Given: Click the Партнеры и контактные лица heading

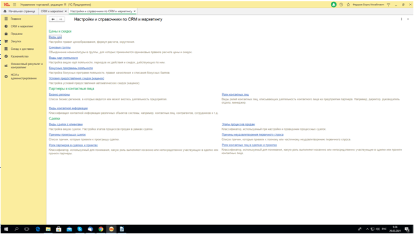Looking at the screenshot, I should click(72, 89).
